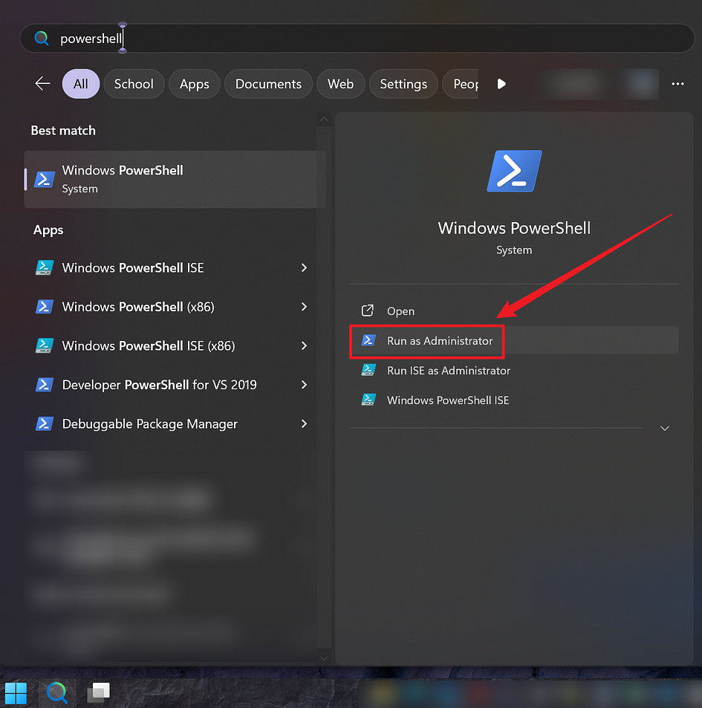Open the Settings filter tab
The height and width of the screenshot is (708, 702).
pos(403,84)
